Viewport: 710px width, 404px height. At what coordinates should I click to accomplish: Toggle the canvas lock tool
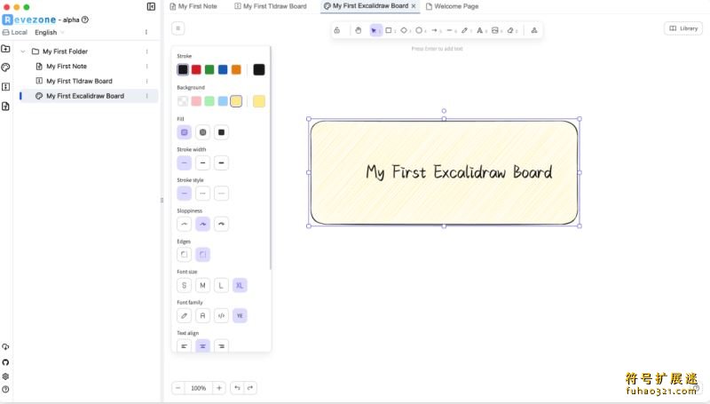337,30
